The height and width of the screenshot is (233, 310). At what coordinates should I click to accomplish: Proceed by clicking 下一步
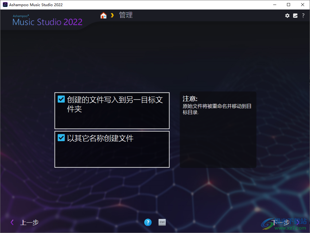tap(281, 222)
